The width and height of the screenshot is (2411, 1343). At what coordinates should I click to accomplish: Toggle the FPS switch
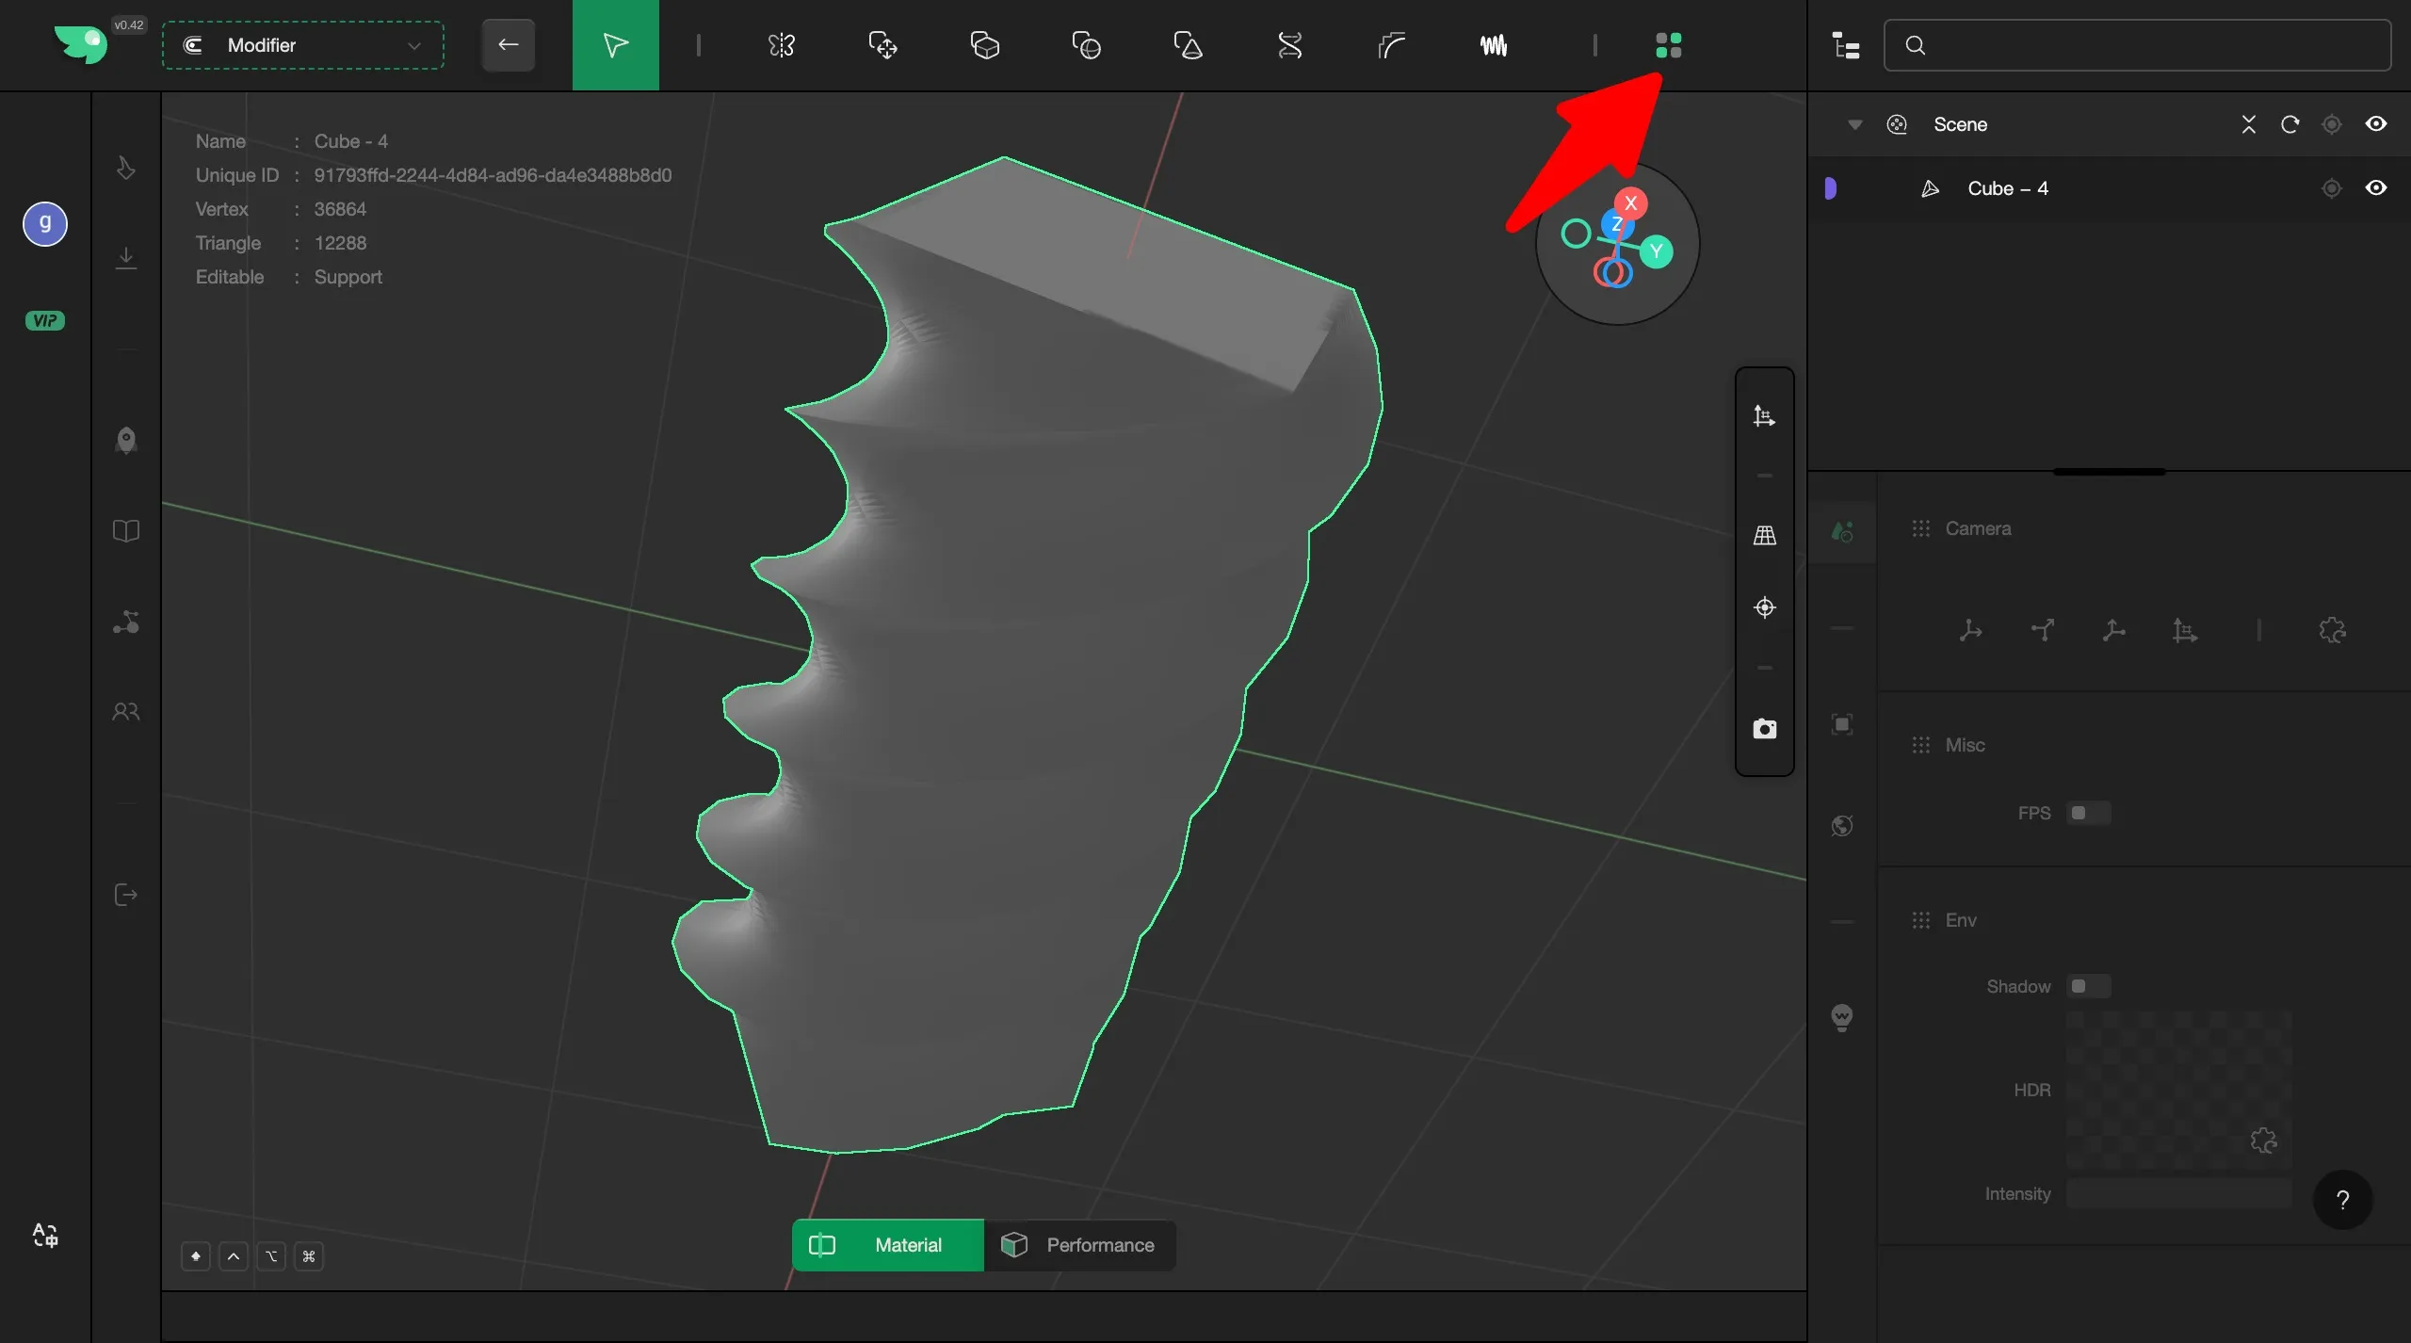click(x=2087, y=813)
